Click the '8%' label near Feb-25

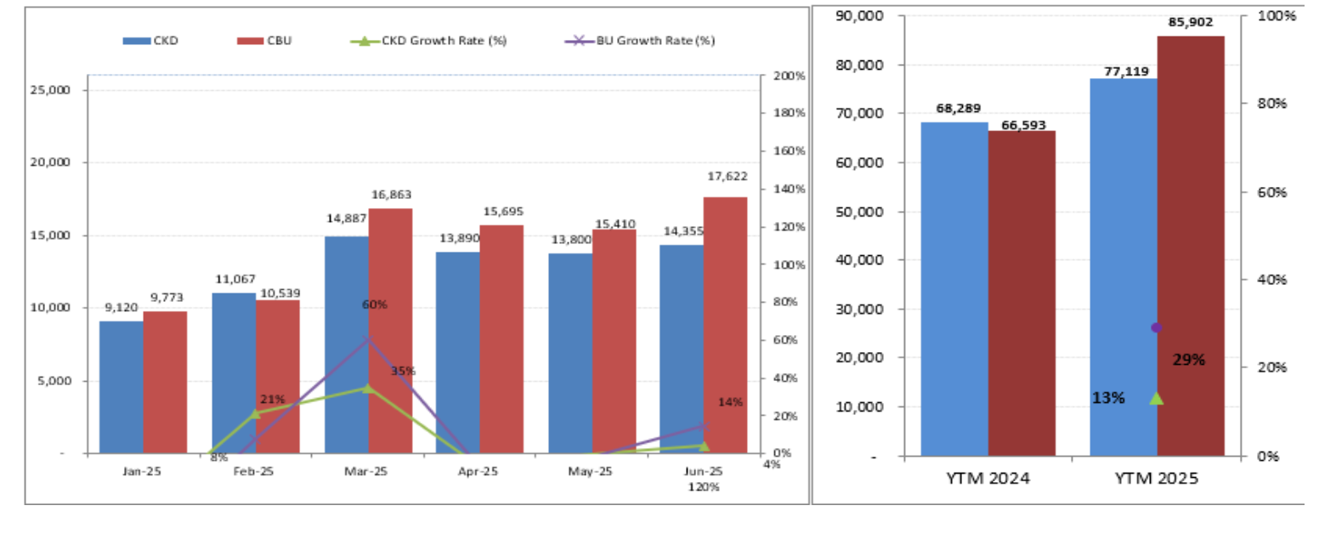(x=219, y=457)
